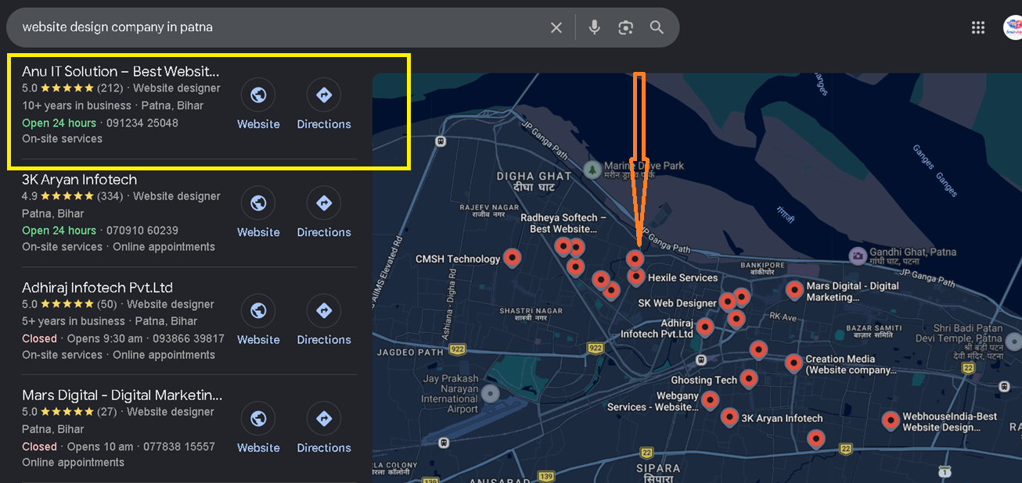Clear the search query with the X icon

pyautogui.click(x=556, y=27)
